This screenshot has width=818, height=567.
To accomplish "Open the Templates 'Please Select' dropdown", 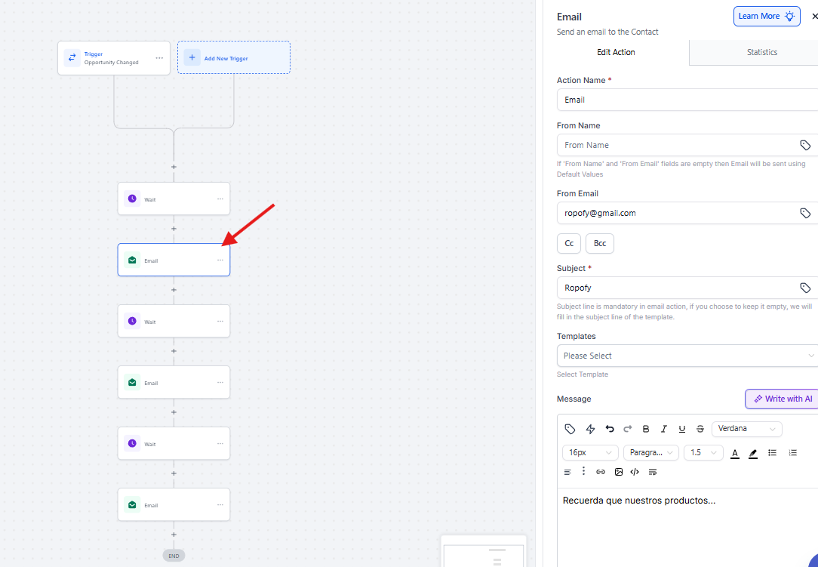I will coord(687,356).
